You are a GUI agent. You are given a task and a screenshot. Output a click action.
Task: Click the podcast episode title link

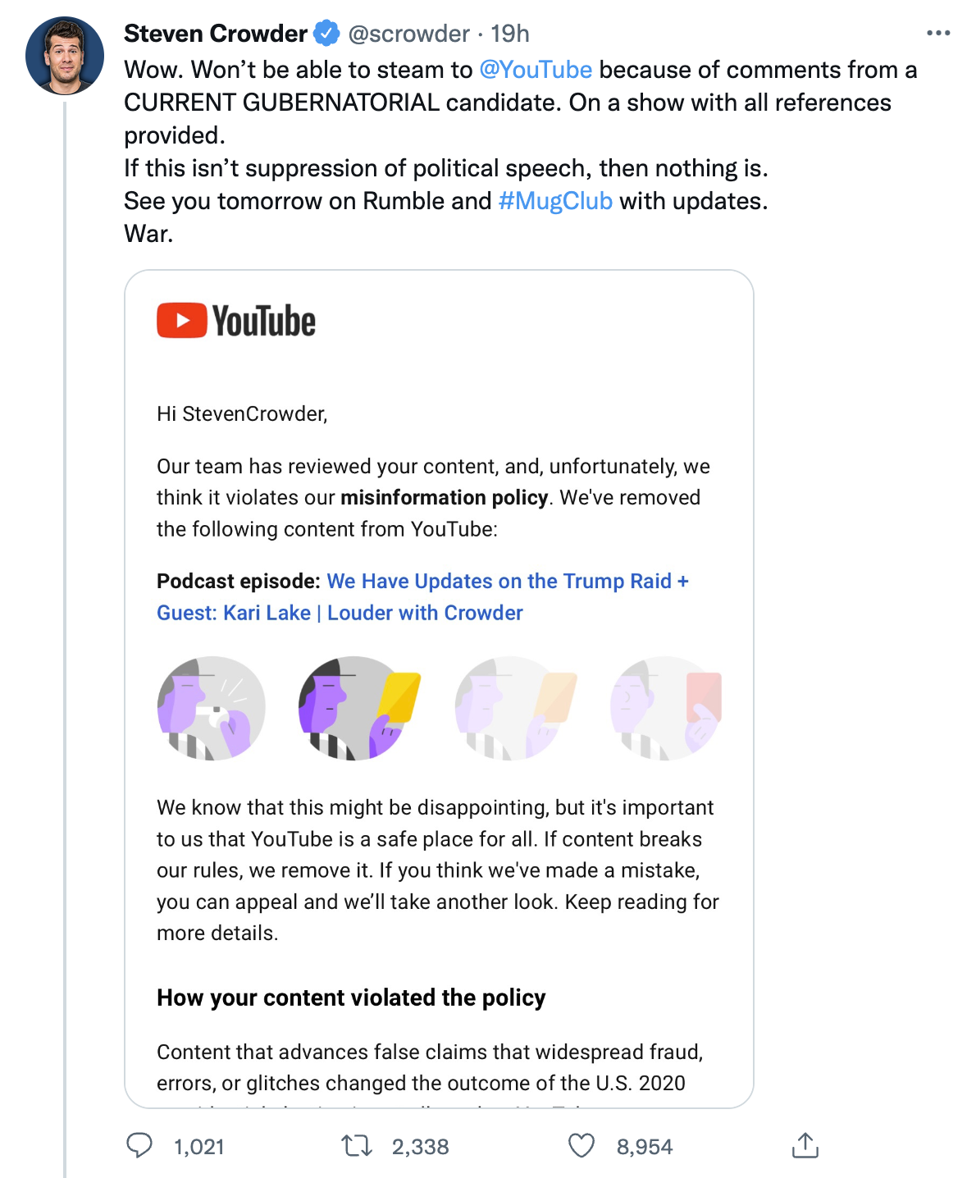(422, 597)
